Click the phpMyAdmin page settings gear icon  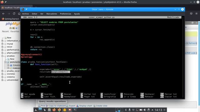coord(192,23)
